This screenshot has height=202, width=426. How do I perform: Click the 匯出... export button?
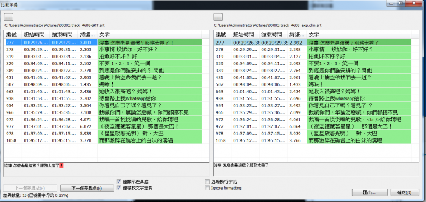tap(369, 192)
